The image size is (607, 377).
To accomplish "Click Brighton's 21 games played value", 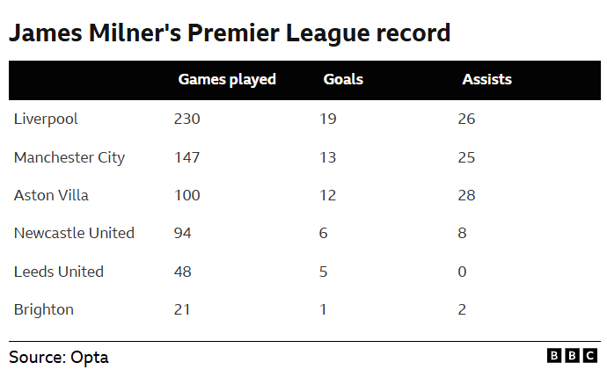I will tap(182, 309).
